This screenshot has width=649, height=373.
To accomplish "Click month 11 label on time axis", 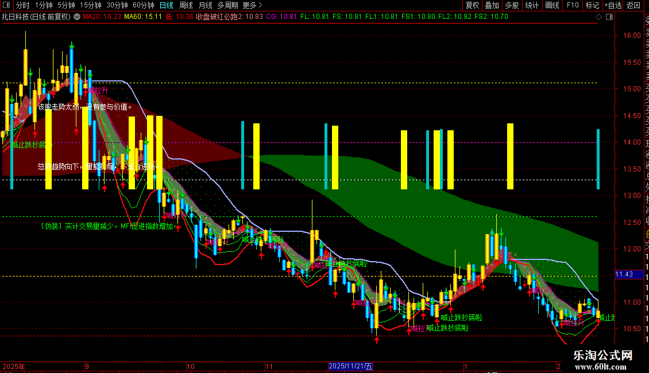I will click(269, 366).
